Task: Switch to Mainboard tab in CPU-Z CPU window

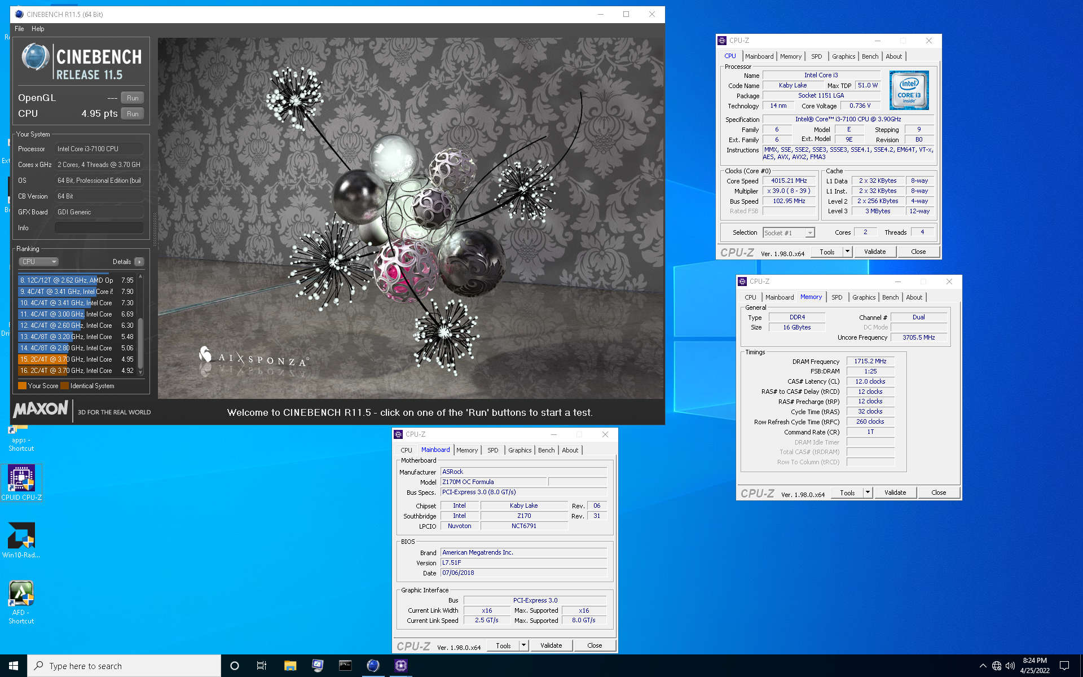Action: [x=759, y=56]
